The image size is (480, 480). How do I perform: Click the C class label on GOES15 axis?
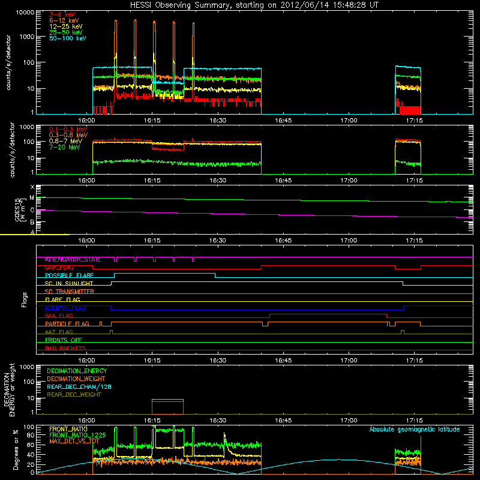tap(32, 210)
